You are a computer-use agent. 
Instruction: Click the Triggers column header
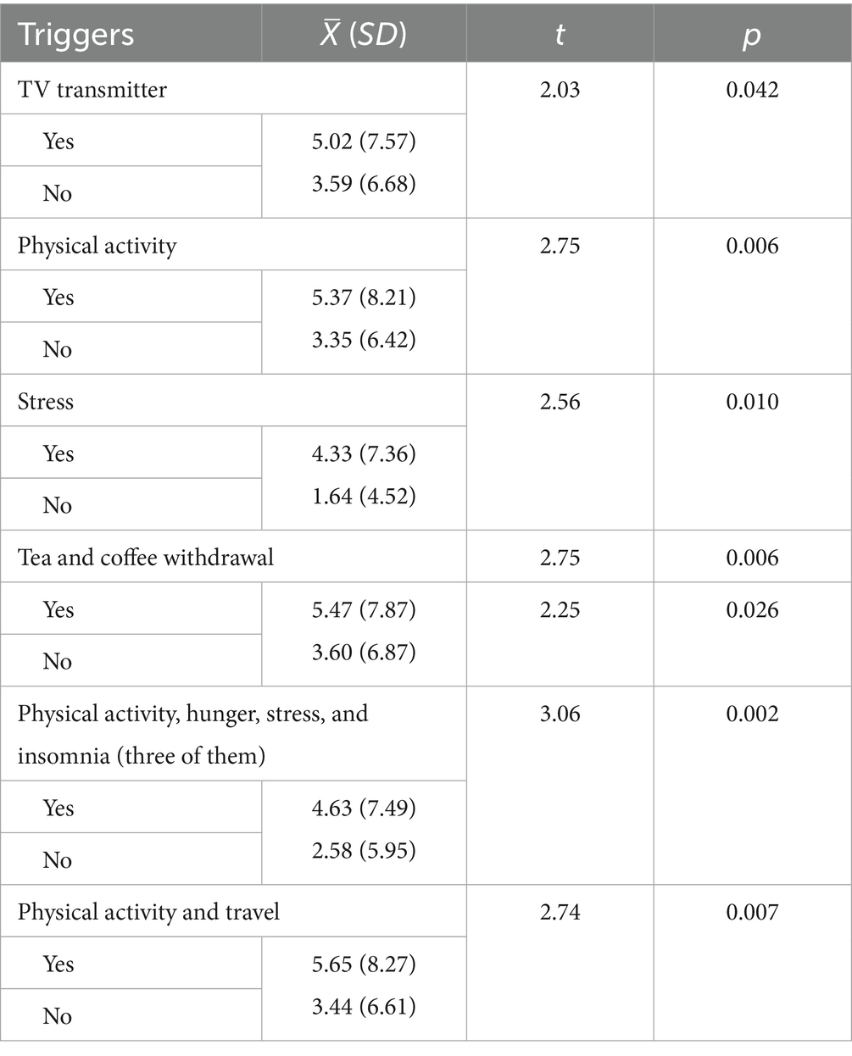76,35
